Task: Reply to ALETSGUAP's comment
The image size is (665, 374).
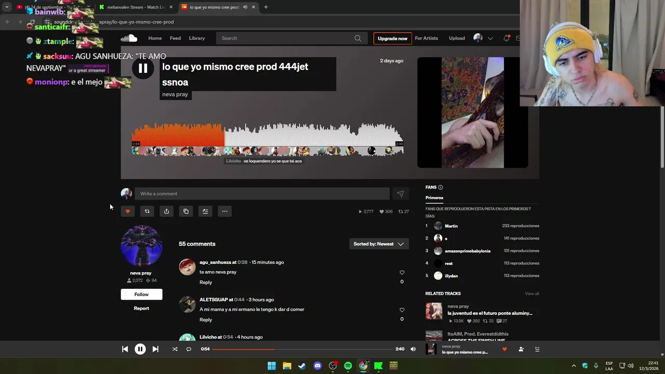Action: coord(206,320)
